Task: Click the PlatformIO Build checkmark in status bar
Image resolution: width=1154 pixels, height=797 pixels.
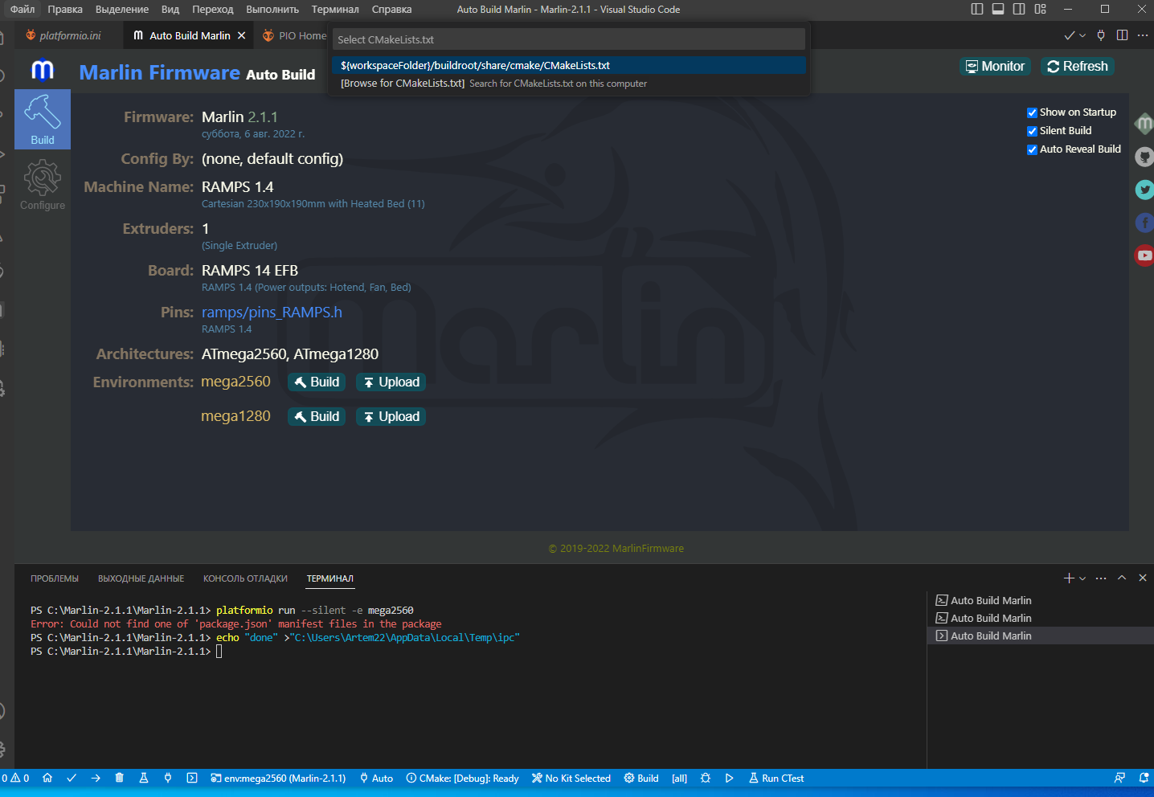Action: (x=72, y=778)
